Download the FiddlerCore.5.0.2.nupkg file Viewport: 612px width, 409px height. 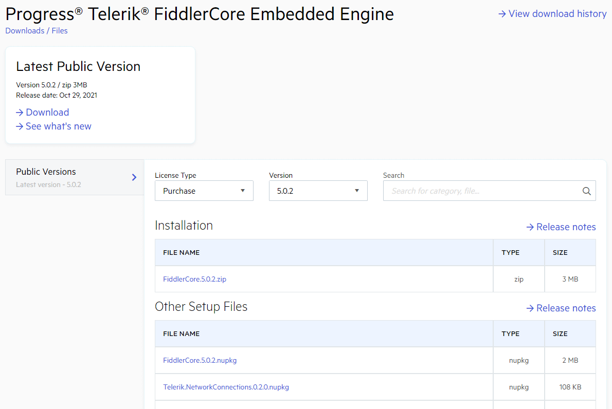click(200, 360)
